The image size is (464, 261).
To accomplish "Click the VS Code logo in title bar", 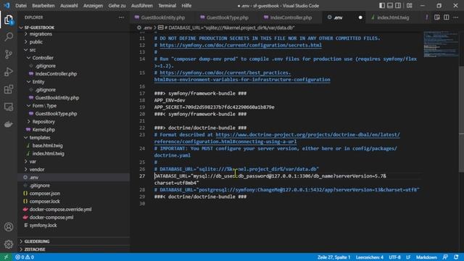I will click(x=7, y=5).
